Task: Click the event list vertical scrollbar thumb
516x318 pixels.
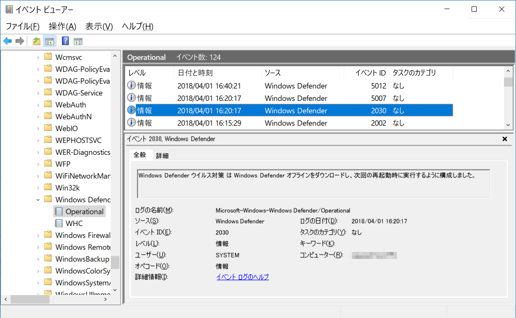Action: (x=508, y=82)
